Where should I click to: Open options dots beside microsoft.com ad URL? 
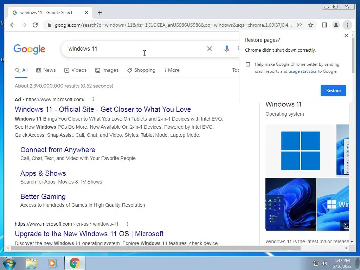point(93,99)
